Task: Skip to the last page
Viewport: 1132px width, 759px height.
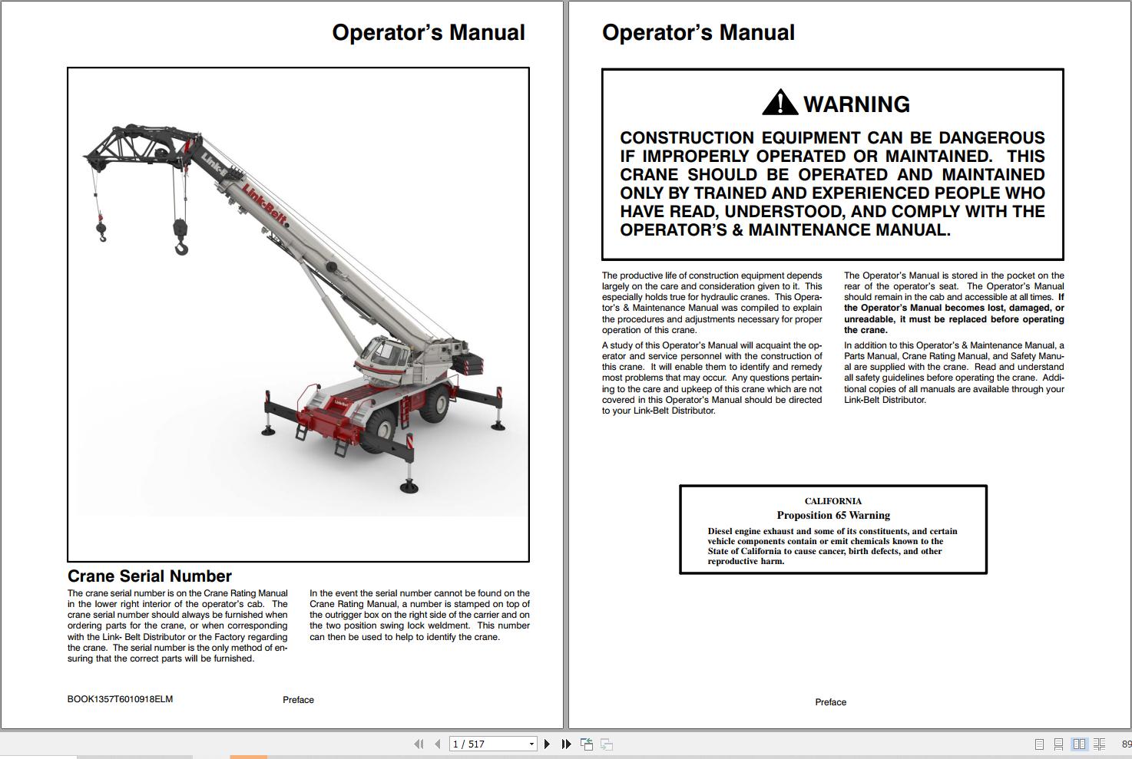Action: pos(566,744)
